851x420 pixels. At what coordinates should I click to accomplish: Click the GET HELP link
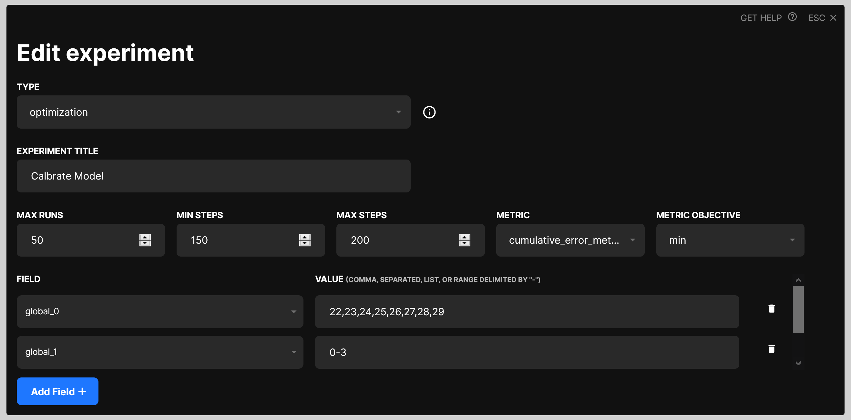pos(761,17)
